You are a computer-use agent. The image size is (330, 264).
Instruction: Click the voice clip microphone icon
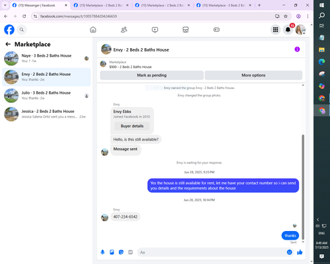(x=102, y=252)
